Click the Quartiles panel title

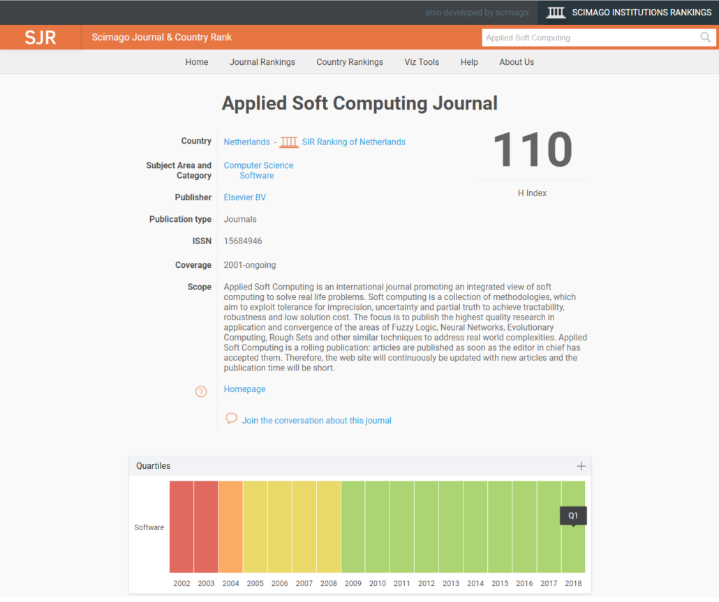[153, 466]
